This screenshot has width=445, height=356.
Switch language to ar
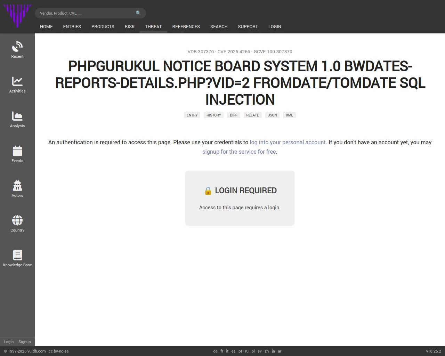click(x=280, y=351)
